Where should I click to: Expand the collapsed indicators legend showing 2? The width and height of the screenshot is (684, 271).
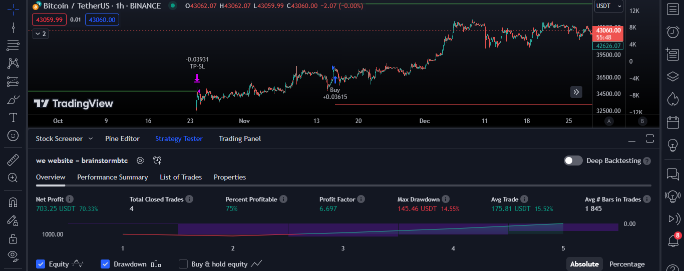(x=40, y=34)
